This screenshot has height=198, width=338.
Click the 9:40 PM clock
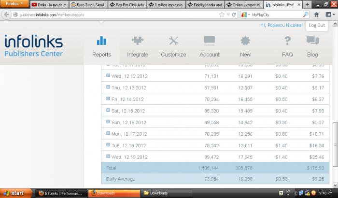(325, 193)
